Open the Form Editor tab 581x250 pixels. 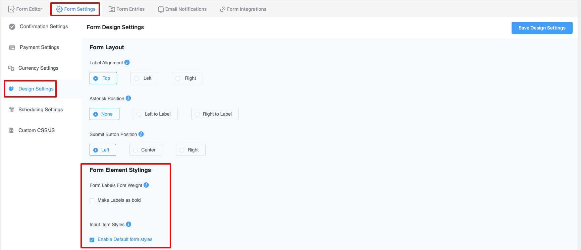(x=25, y=9)
